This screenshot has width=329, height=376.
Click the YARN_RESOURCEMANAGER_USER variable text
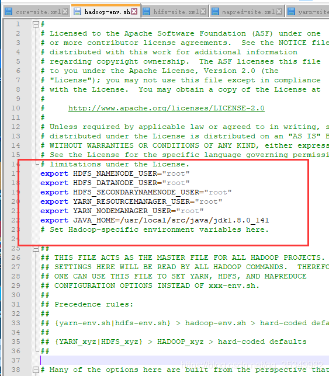131,201
